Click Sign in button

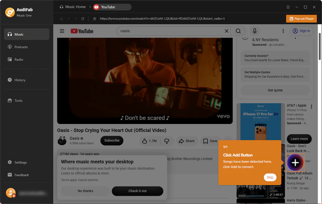[301, 31]
